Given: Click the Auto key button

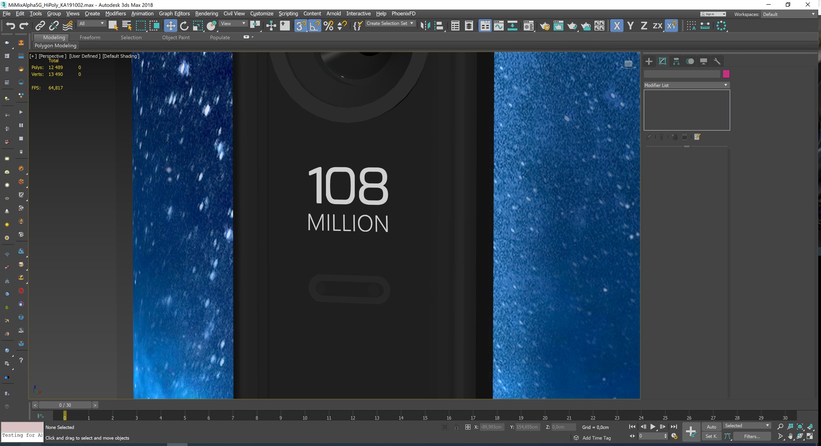Looking at the screenshot, I should click(712, 427).
